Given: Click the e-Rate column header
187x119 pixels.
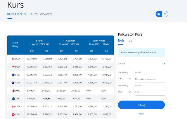Looking at the screenshot, I should tap(39, 41).
